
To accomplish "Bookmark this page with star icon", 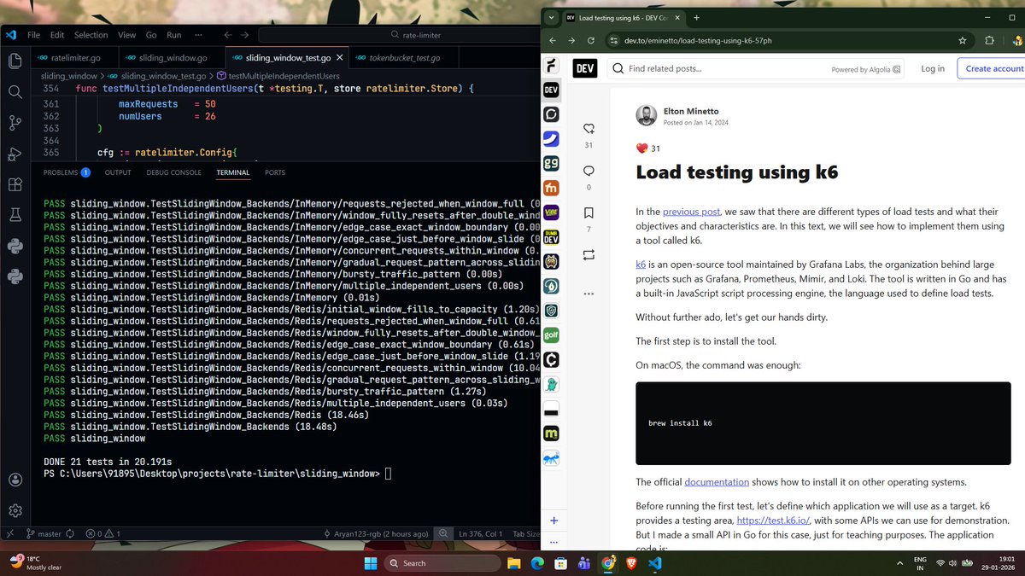I will point(963,40).
